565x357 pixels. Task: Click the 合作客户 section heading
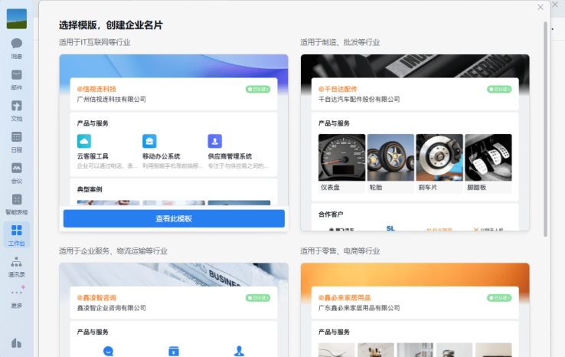pos(331,215)
